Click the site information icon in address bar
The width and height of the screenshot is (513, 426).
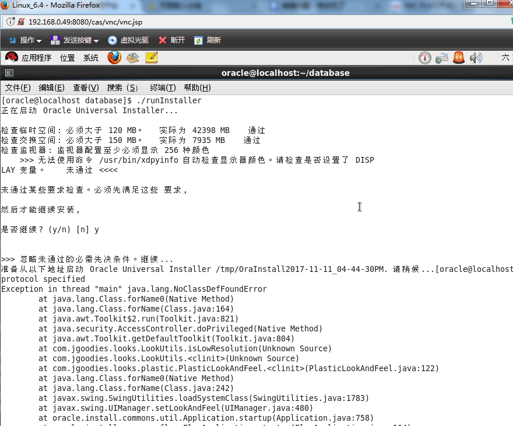click(x=10, y=22)
